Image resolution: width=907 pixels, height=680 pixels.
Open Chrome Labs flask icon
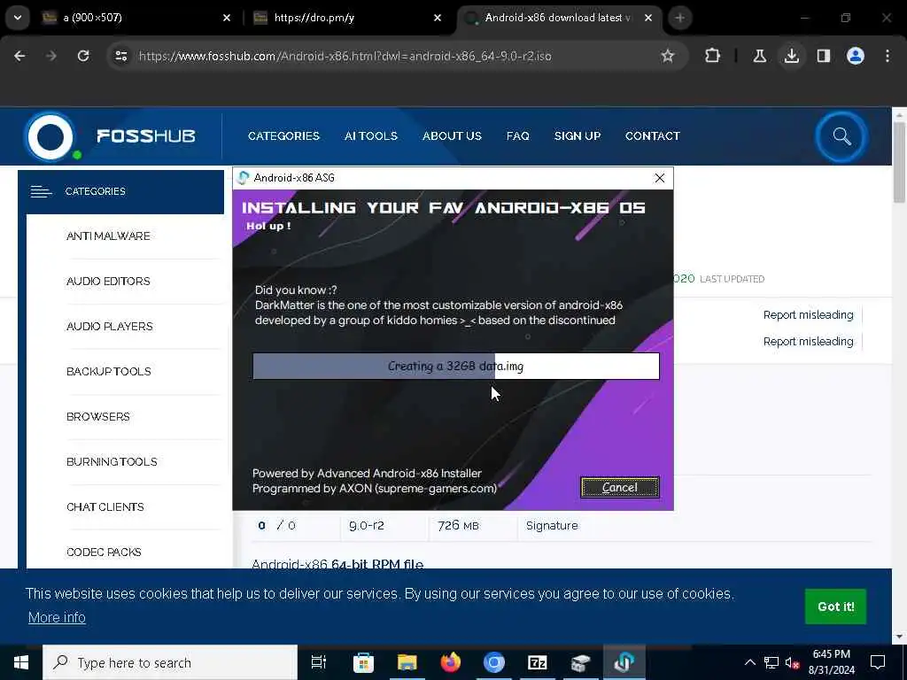point(759,56)
